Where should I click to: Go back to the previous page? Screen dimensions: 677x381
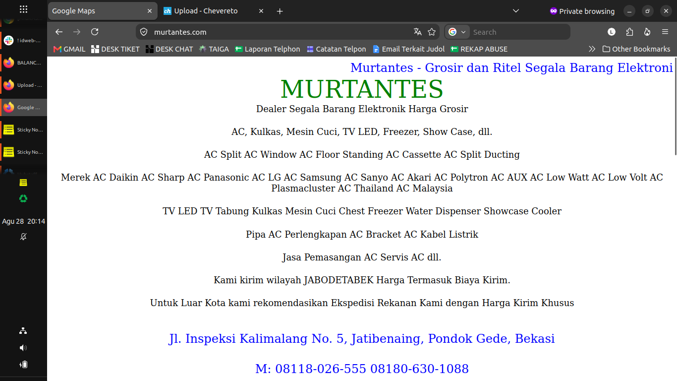coord(59,32)
